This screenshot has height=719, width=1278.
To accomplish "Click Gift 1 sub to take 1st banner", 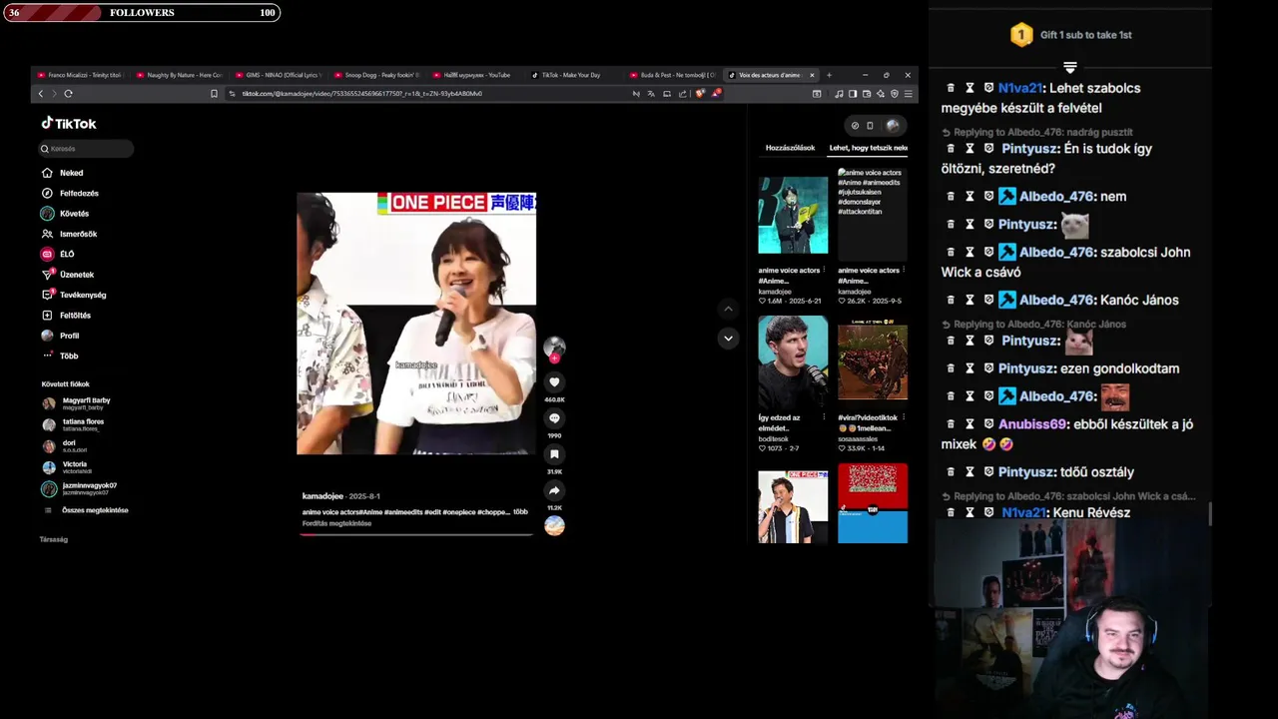I will 1070,35.
